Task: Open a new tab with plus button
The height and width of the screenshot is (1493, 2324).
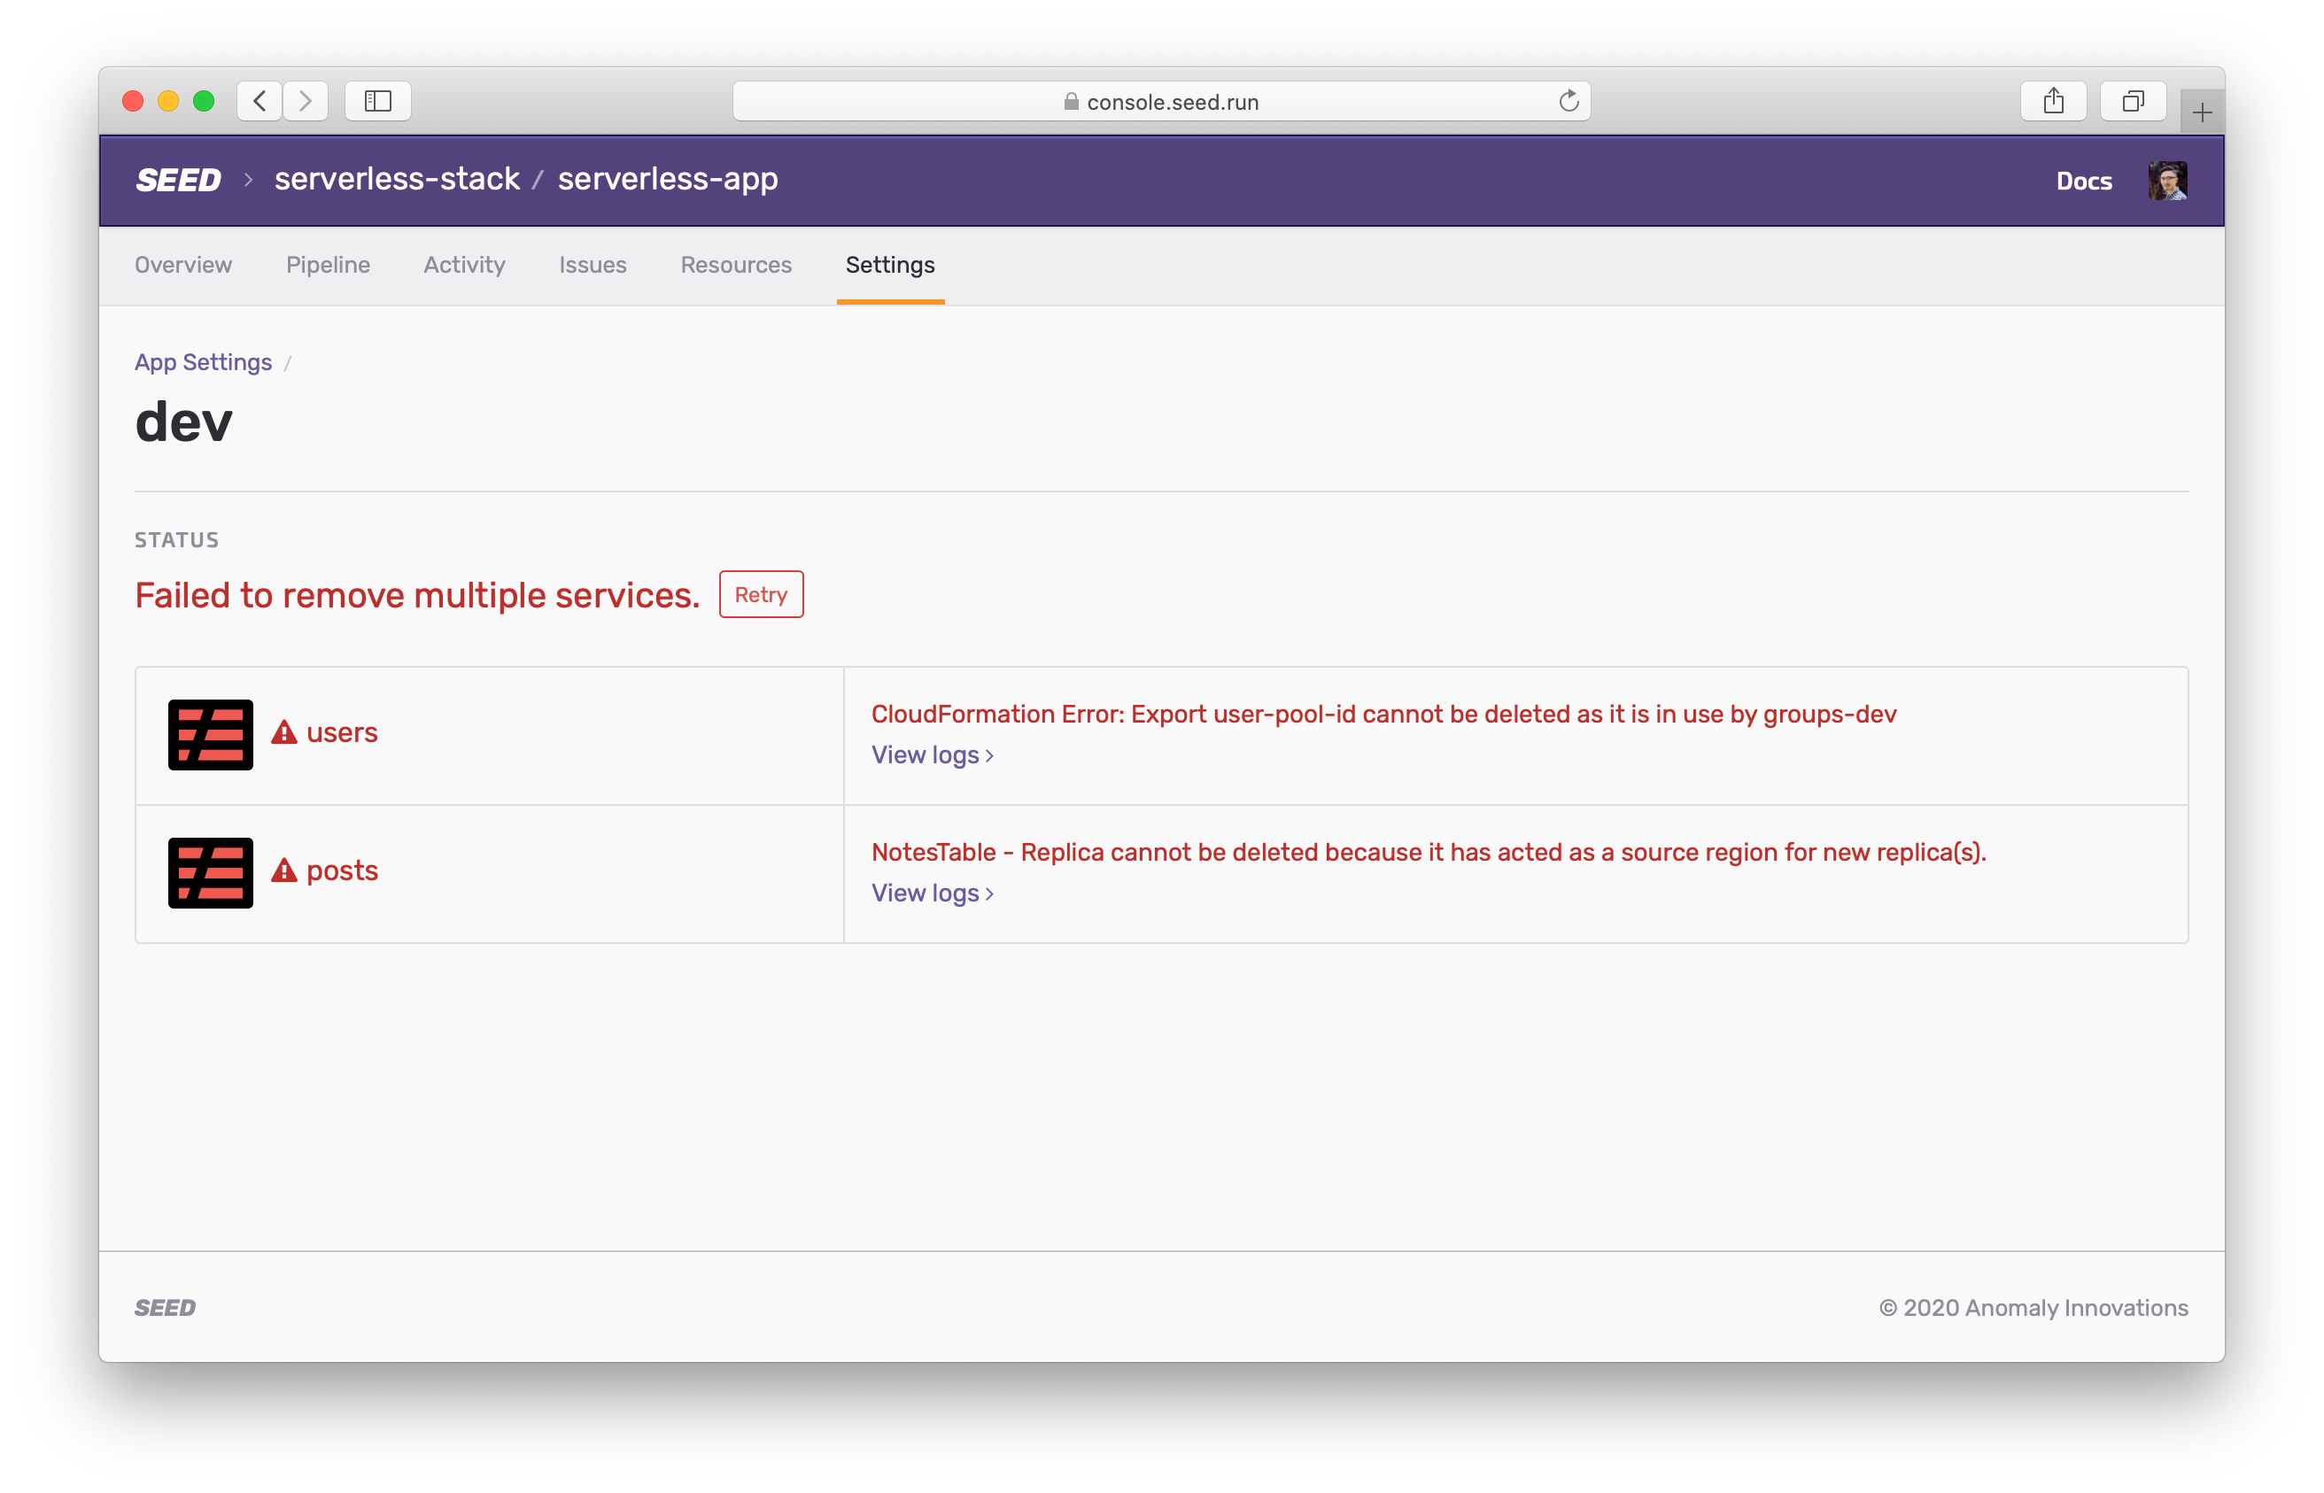Action: pyautogui.click(x=2202, y=113)
